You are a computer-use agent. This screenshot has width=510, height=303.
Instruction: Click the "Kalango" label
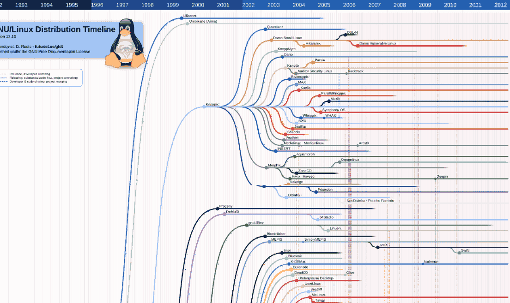pos(296,182)
